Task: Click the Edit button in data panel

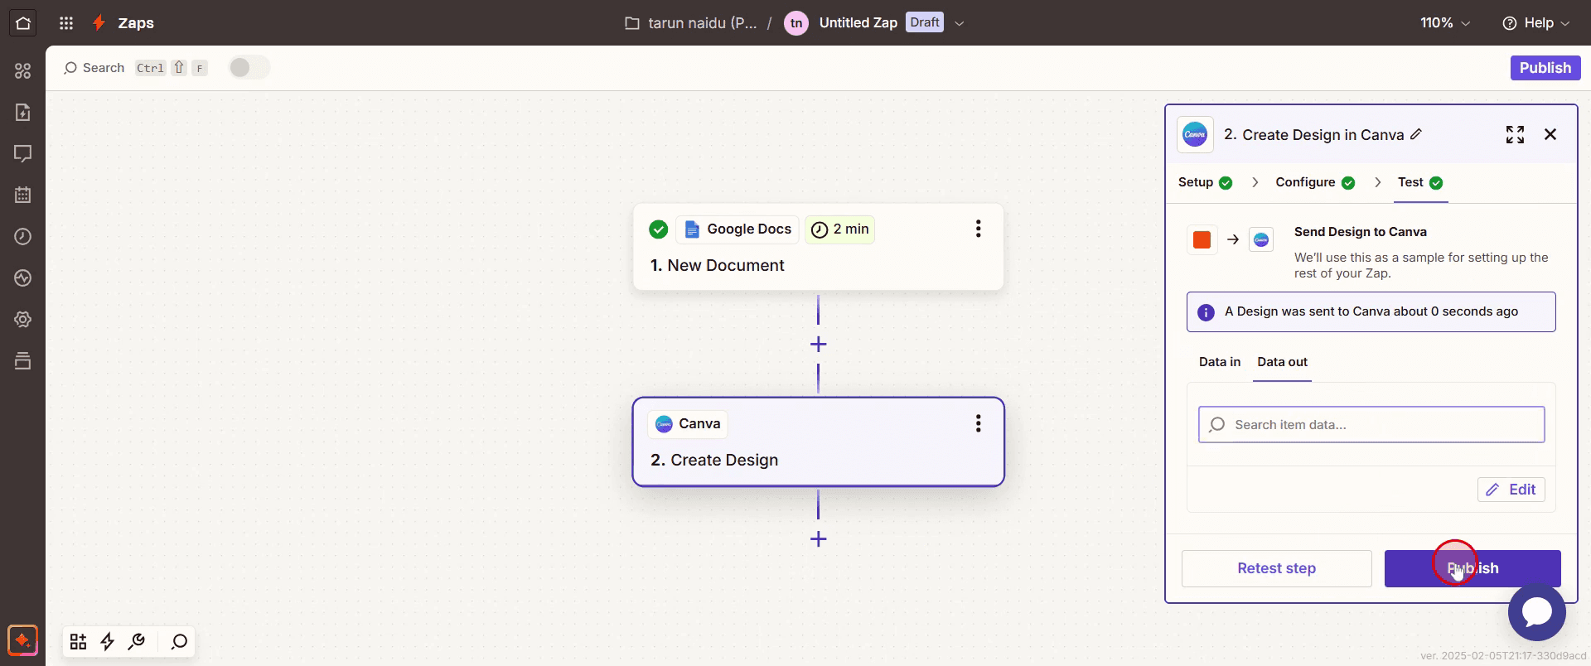Action: (1511, 490)
